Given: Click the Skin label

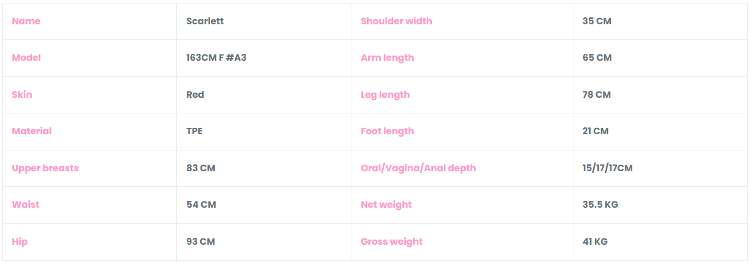Looking at the screenshot, I should 22,95.
